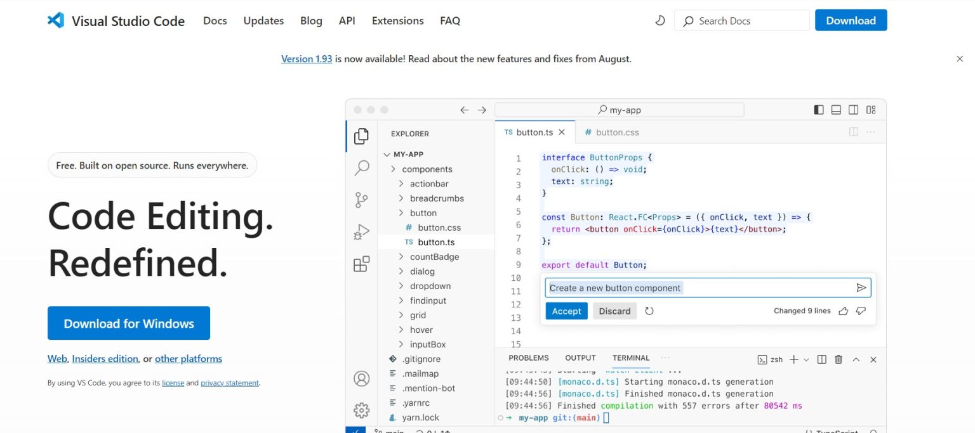Toggle the primary sidebar layout icon
This screenshot has width=975, height=433.
tap(819, 110)
